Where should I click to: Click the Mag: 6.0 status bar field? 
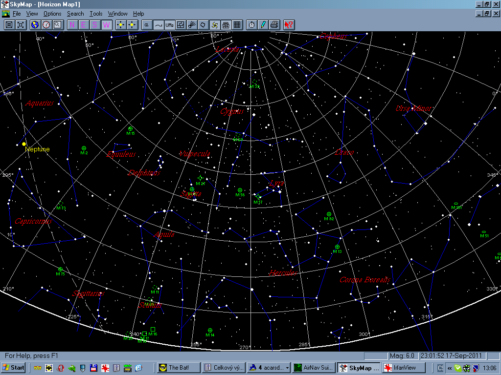click(x=403, y=355)
